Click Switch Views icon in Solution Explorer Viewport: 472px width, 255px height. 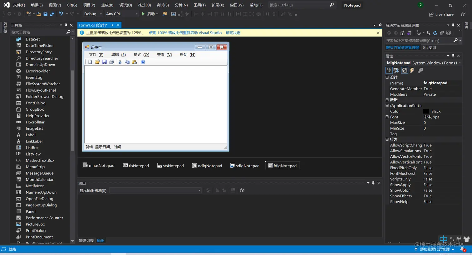pos(409,33)
